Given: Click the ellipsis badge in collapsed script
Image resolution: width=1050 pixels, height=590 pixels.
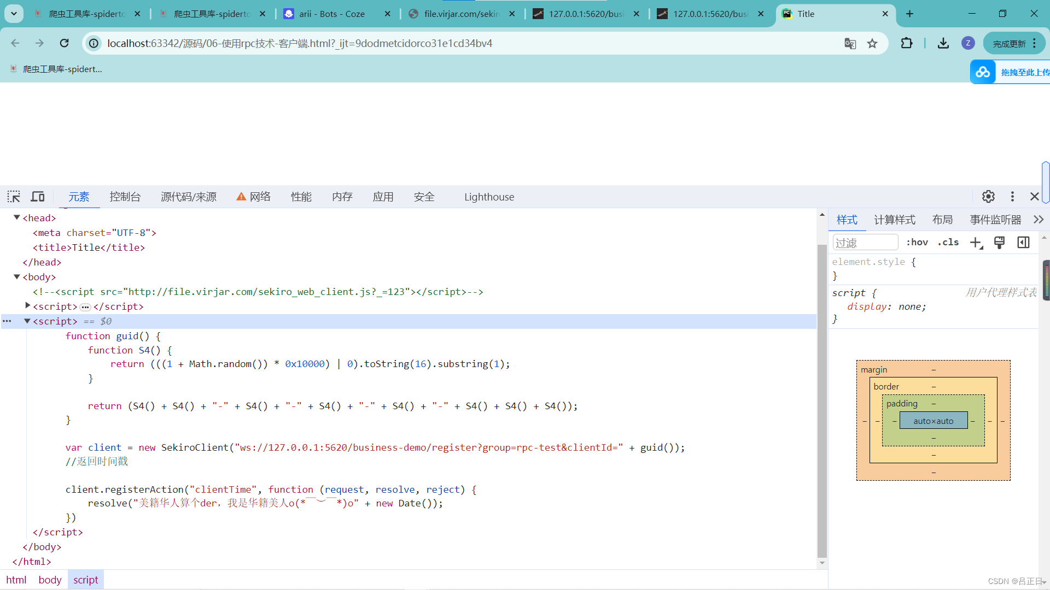Looking at the screenshot, I should (85, 307).
